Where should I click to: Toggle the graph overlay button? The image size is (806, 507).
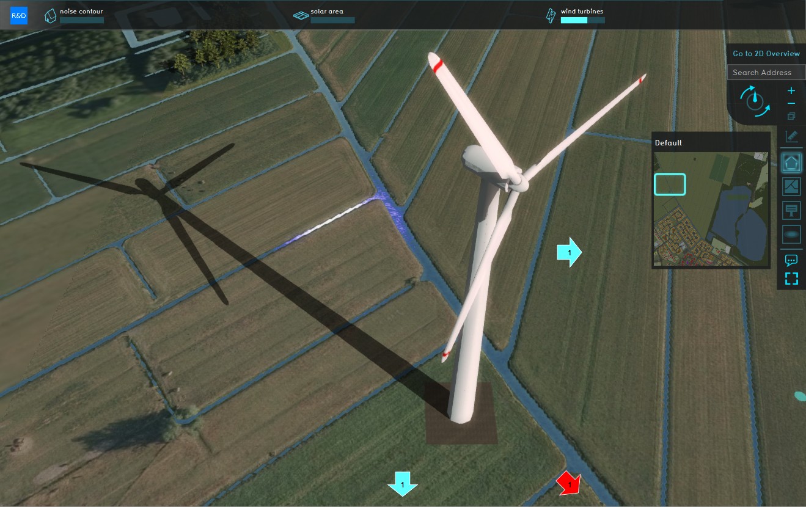click(x=791, y=186)
